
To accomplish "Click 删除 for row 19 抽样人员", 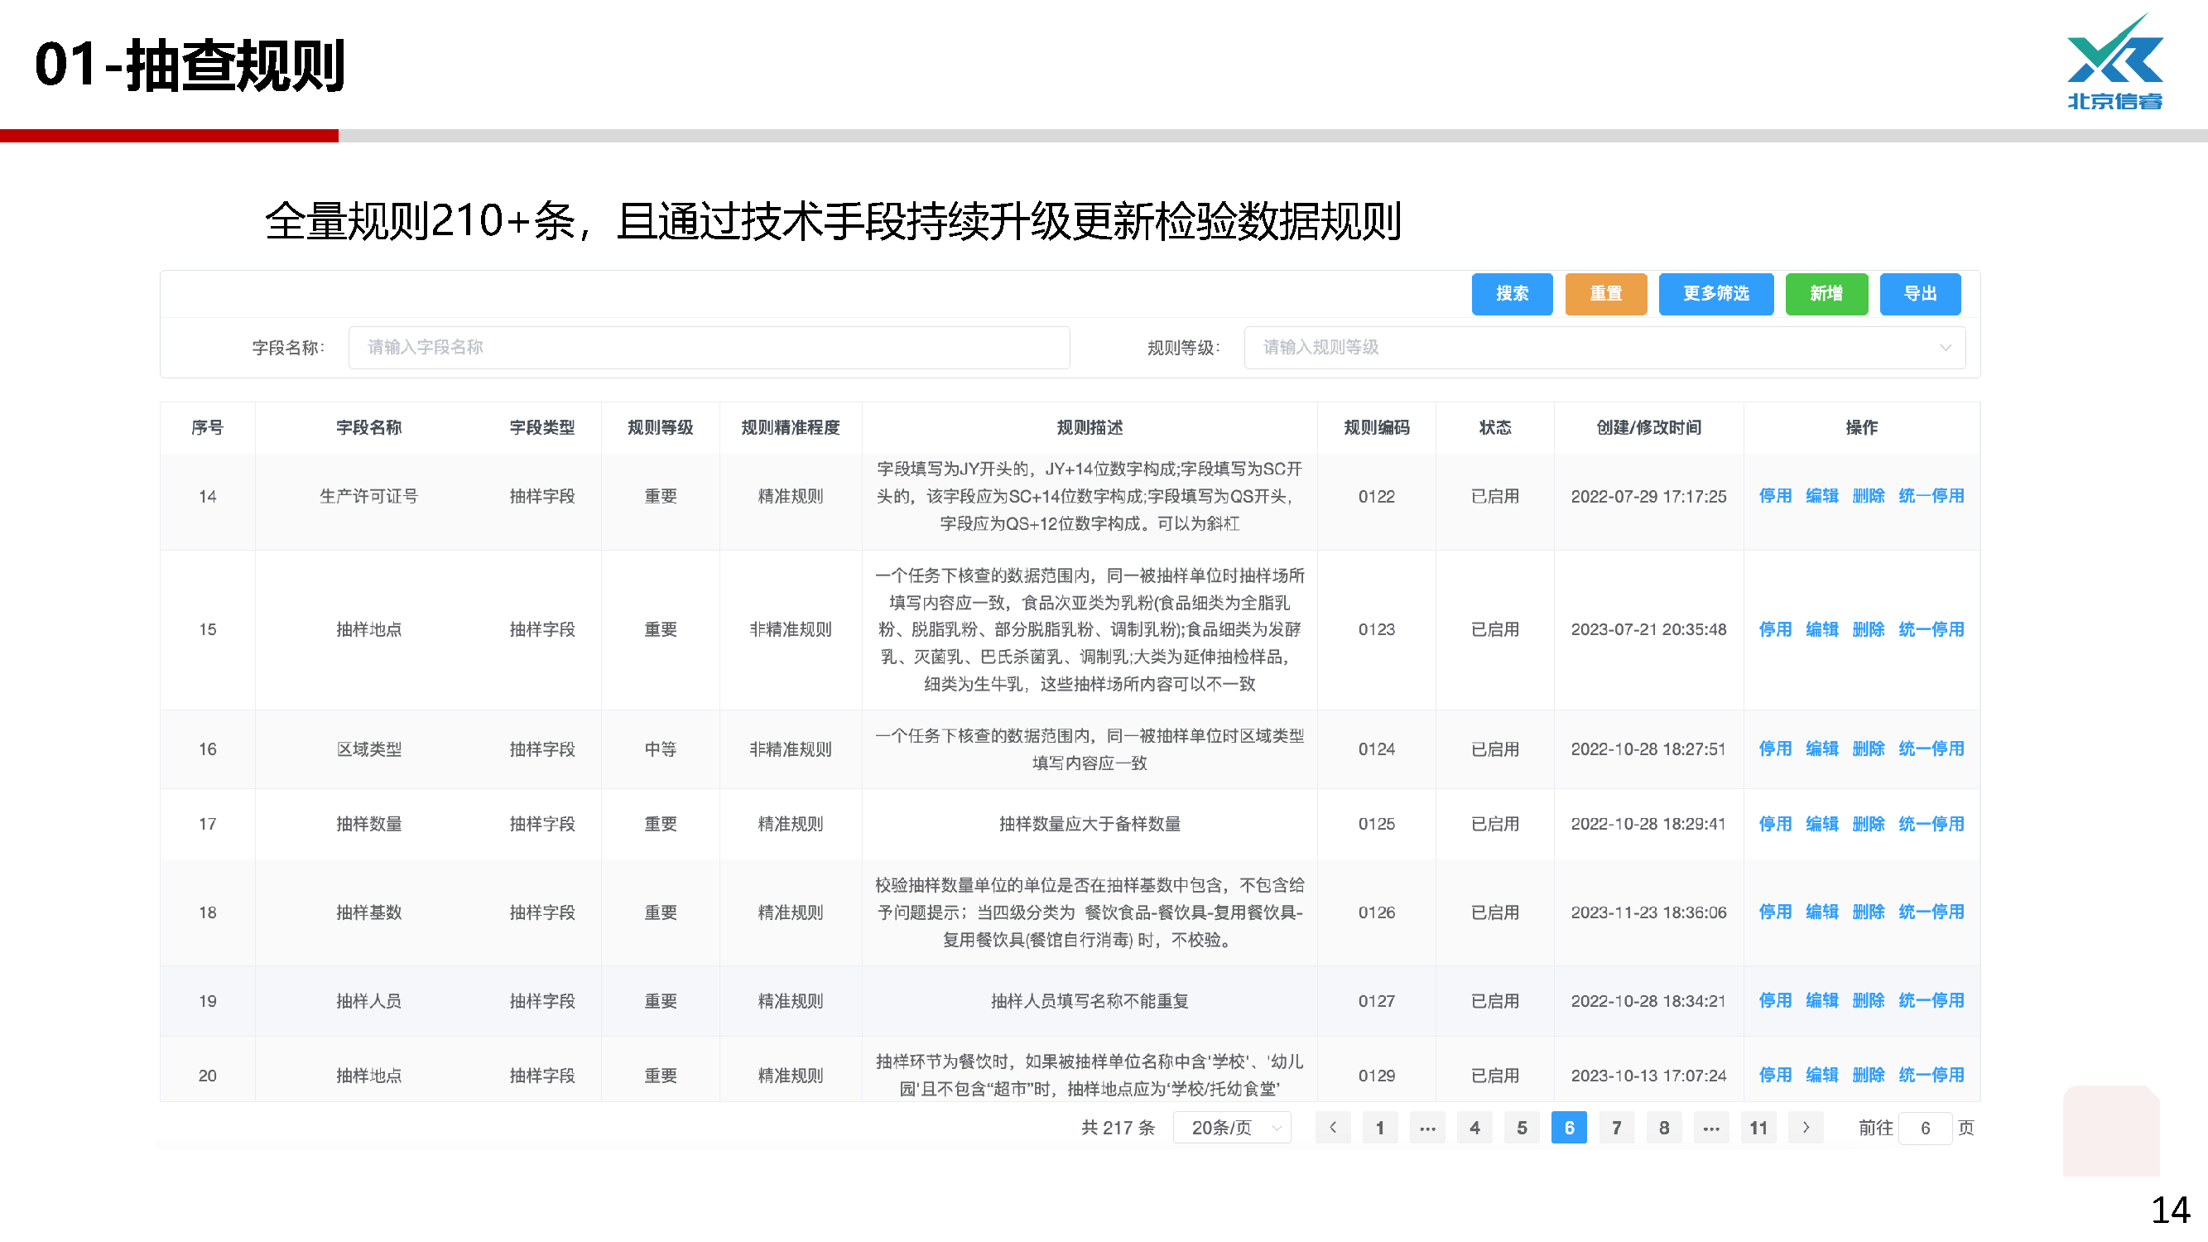I will coord(1868,1000).
